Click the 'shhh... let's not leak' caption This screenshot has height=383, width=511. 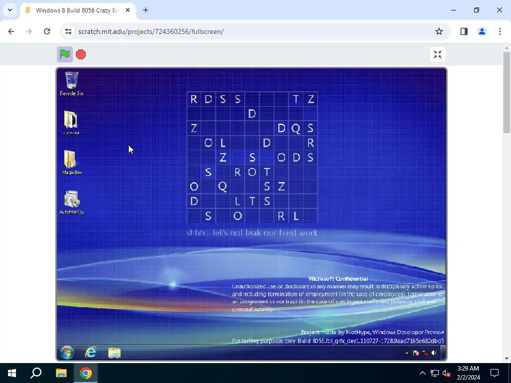click(252, 233)
